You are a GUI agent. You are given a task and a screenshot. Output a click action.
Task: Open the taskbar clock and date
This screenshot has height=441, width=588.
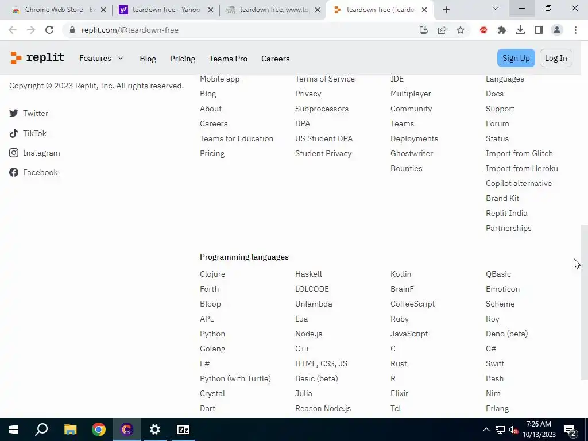[539, 430]
